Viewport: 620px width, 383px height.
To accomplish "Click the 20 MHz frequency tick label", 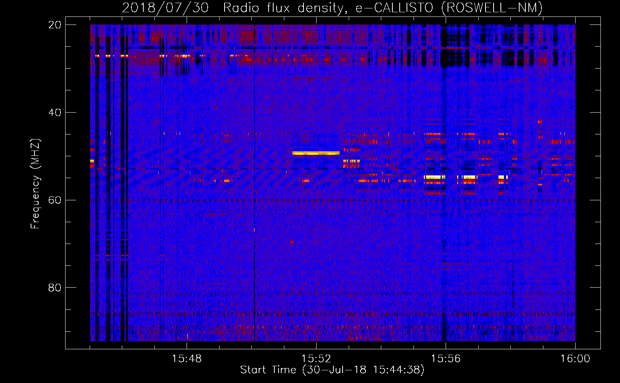I will pyautogui.click(x=55, y=25).
